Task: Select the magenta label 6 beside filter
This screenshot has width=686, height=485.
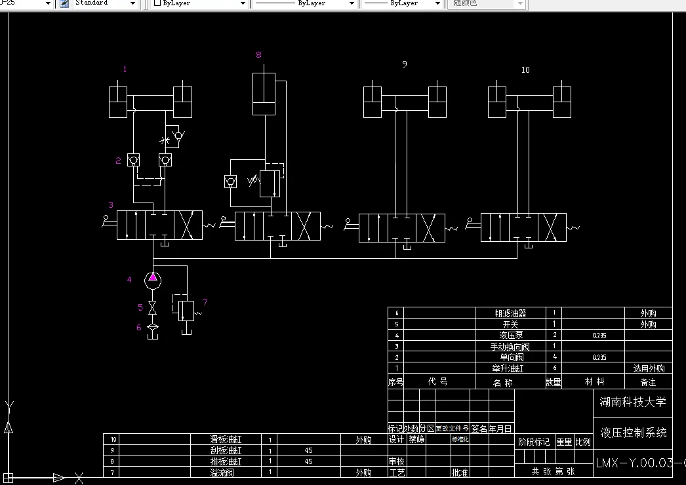Action: click(138, 327)
